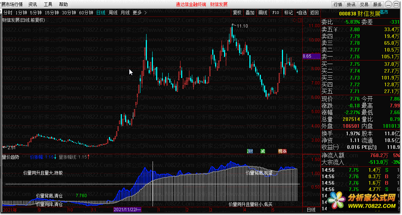Click the 服务 service button

point(377,4)
